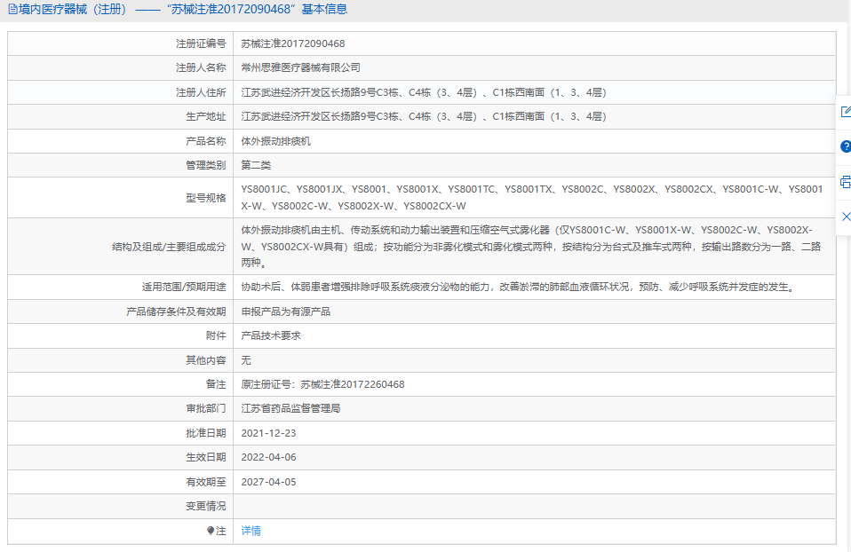Click the product name 体外振动排痰机
Image resolution: width=851 pixels, height=552 pixels.
(276, 141)
